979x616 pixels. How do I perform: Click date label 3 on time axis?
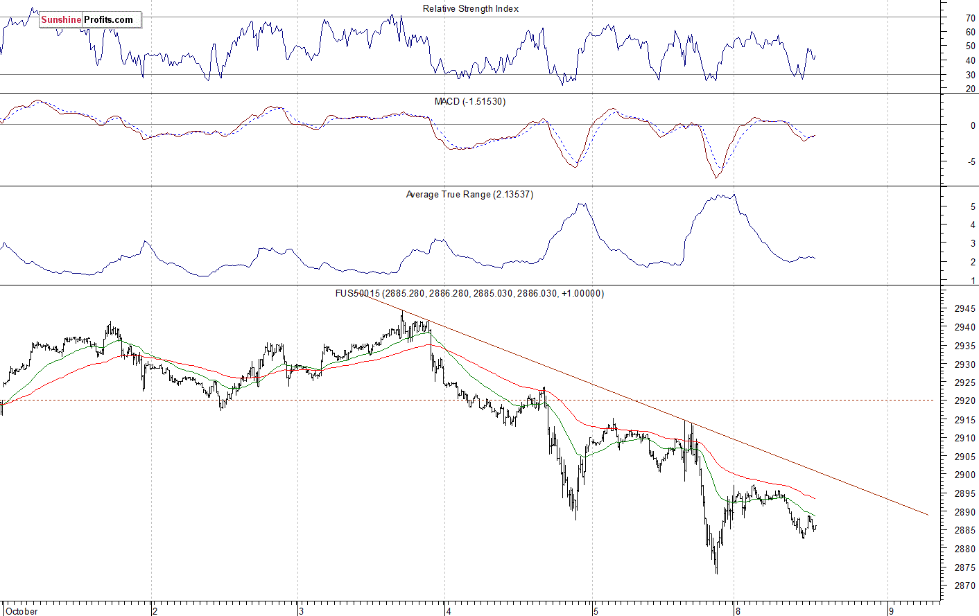click(x=301, y=611)
